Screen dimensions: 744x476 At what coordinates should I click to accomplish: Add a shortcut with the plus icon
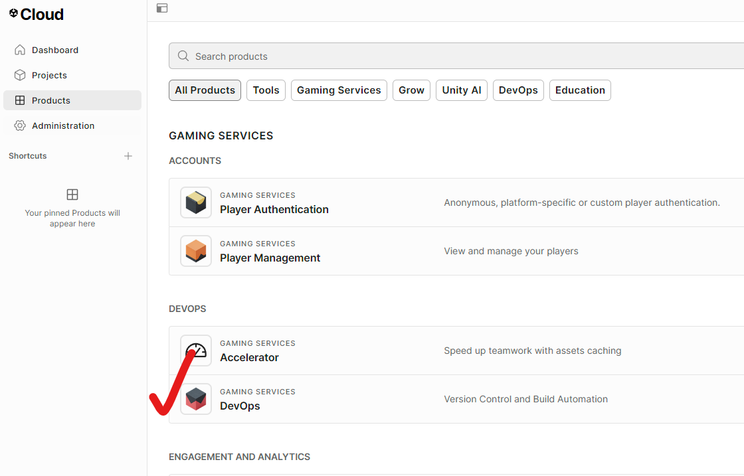point(128,156)
